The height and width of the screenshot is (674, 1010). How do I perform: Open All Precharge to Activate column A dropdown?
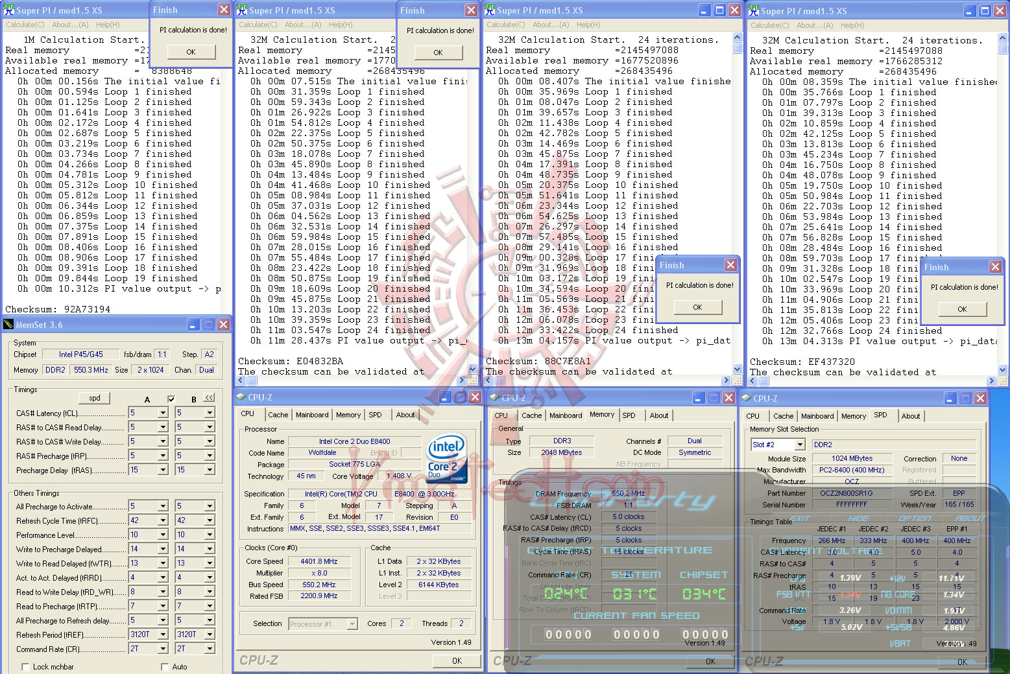(x=163, y=506)
